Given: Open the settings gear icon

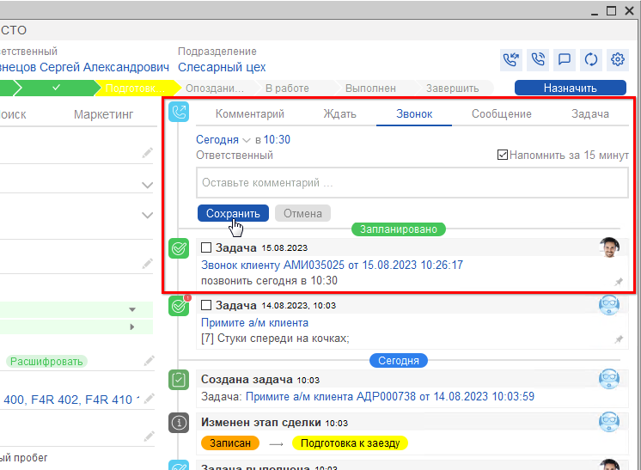Looking at the screenshot, I should (x=617, y=59).
